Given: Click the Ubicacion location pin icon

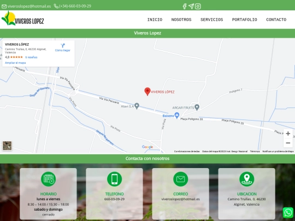Looking at the screenshot, I should pyautogui.click(x=246, y=179).
